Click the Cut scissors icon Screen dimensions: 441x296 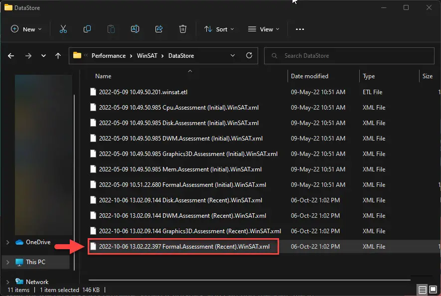(x=63, y=29)
